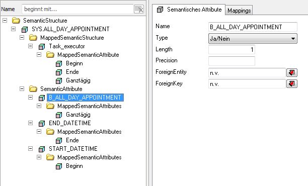Image resolution: width=308 pixels, height=186 pixels.
Task: Click the Beginn cube icon under Task_executor
Action: [x=59, y=63]
